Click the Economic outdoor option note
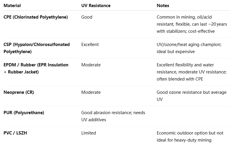The image size is (231, 146). click(x=190, y=137)
